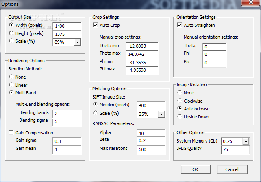Toggle the Auto Crop checkbox

[x=95, y=25]
